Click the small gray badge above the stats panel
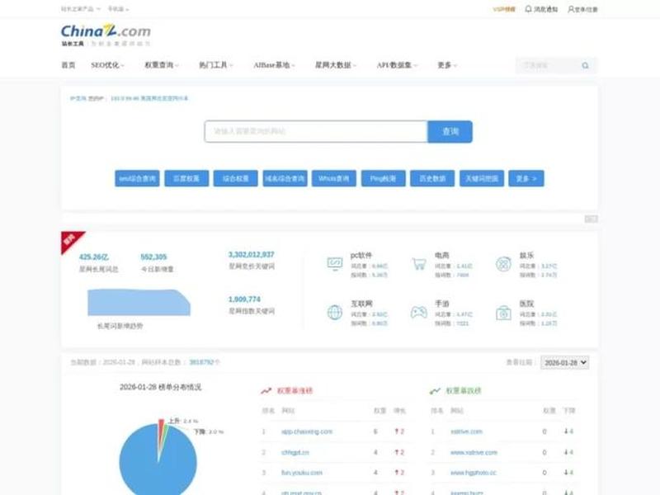The width and height of the screenshot is (660, 495). 591,219
